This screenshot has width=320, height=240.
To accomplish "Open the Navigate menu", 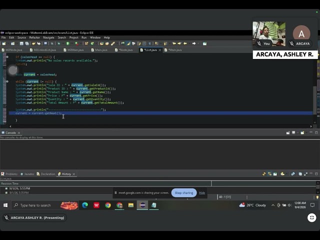I will point(48,37).
